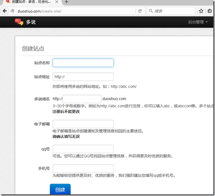The height and width of the screenshot is (196, 215).
Task: Click the 手机号 input field
Action: click(83, 168)
